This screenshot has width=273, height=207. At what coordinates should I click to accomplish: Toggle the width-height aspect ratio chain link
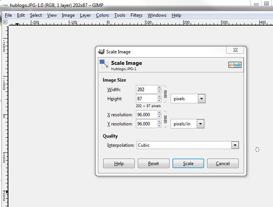[165, 94]
